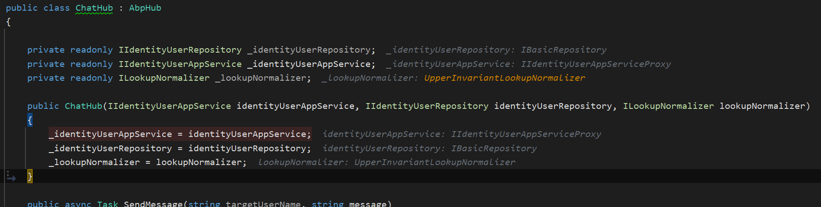Click the orange UpperInvariantLookupNormalizer inline hint
The width and height of the screenshot is (821, 207).
[x=504, y=78]
